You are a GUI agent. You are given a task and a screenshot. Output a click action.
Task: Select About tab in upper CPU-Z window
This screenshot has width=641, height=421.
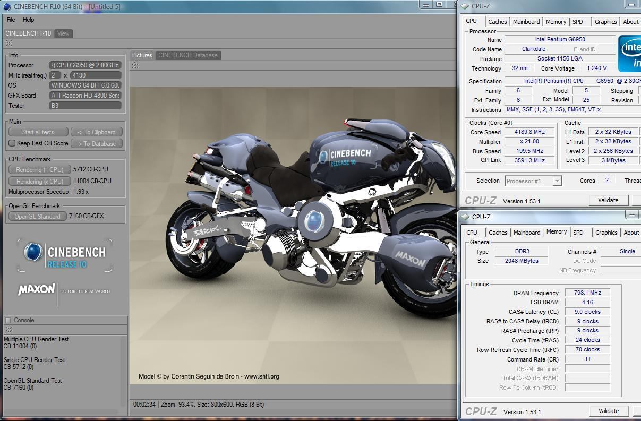pos(631,22)
